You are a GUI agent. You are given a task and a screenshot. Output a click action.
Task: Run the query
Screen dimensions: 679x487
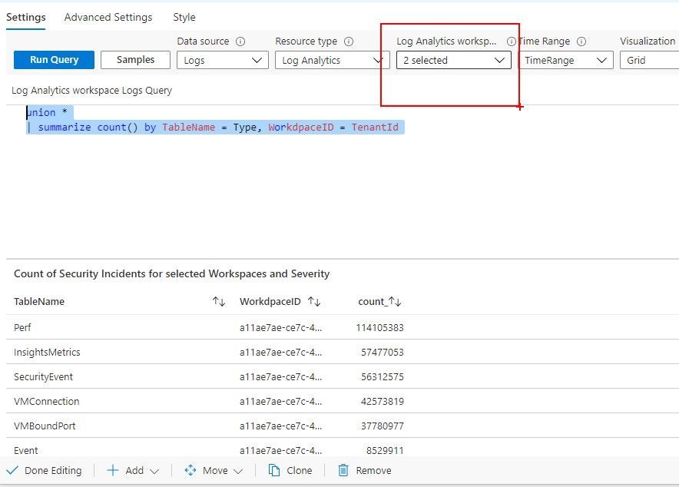point(53,59)
